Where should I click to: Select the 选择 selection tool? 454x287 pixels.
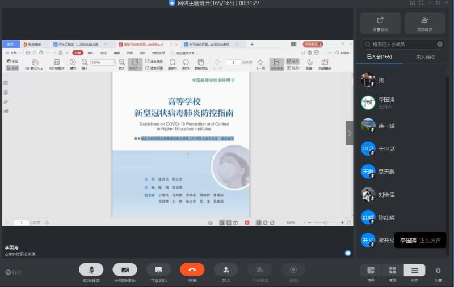click(12, 68)
